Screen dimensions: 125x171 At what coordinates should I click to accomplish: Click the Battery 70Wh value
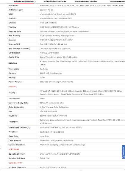(x=43, y=78)
